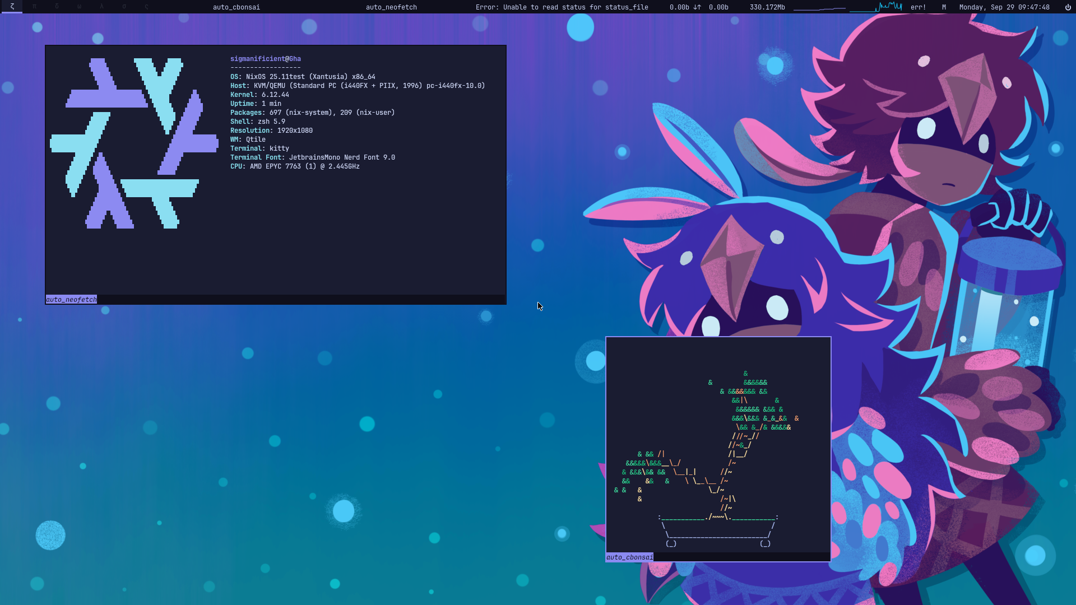Screen dimensions: 1076x605
Task: Switch to the ω workspace
Action: 79,7
